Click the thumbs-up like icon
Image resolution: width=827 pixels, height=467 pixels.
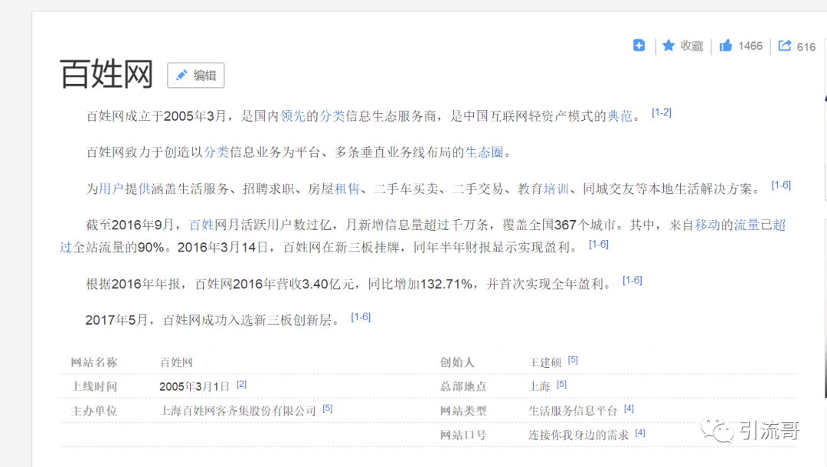click(x=725, y=46)
